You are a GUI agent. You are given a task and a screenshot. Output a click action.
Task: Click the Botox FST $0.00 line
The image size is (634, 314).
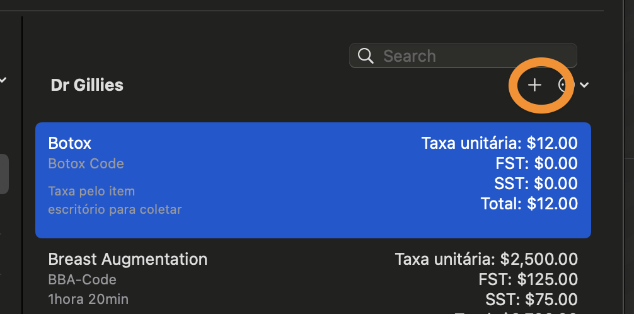536,163
